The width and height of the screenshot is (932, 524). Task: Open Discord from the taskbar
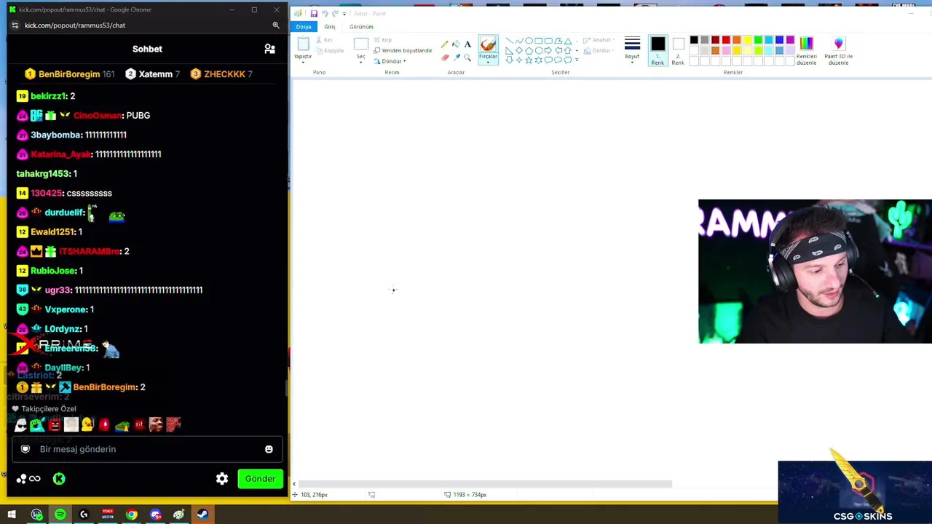[x=155, y=515]
